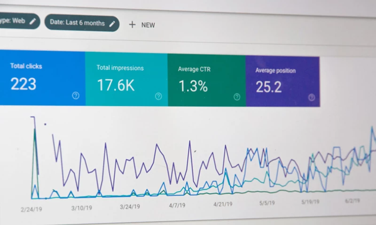The width and height of the screenshot is (376, 225).
Task: Toggle the Total clicks metric card
Action: [42, 78]
